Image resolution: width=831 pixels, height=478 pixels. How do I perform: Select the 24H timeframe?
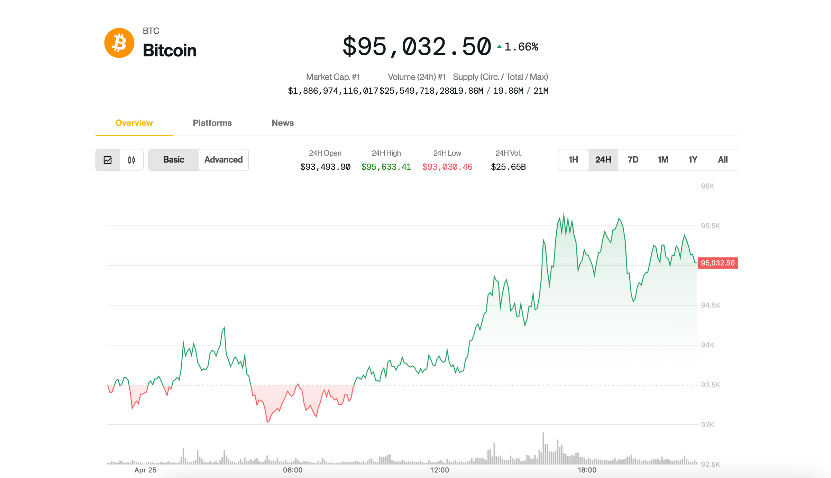click(x=603, y=159)
